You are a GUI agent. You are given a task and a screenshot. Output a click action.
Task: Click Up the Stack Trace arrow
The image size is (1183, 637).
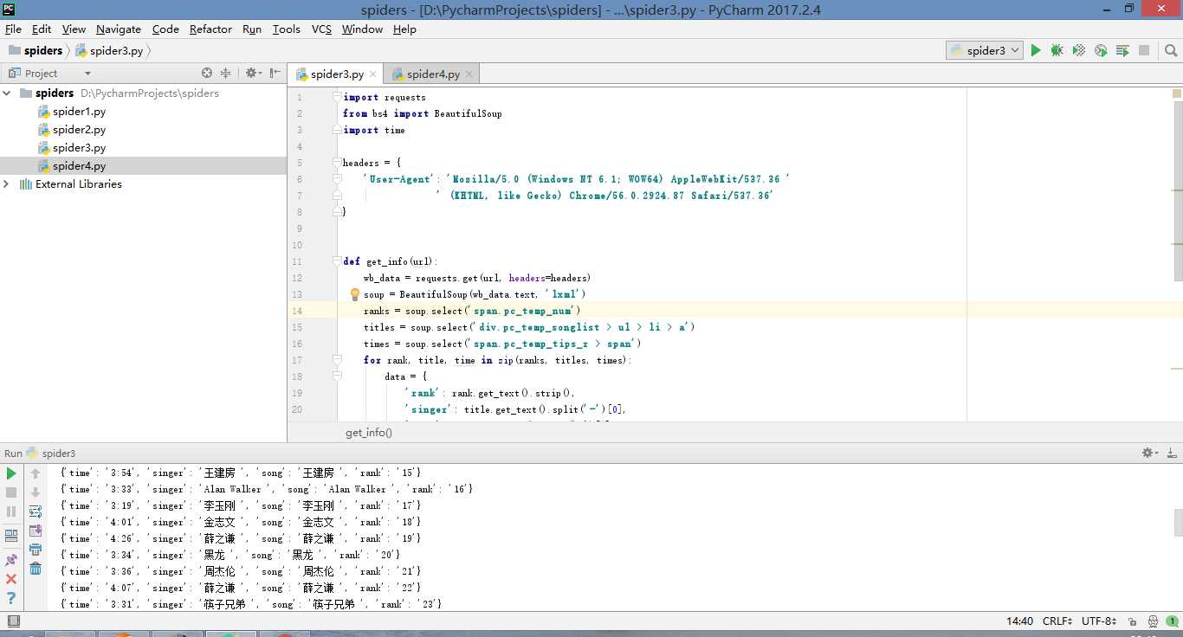pos(36,473)
